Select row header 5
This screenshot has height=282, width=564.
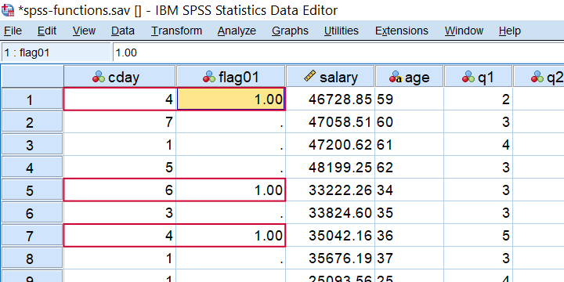(x=32, y=190)
